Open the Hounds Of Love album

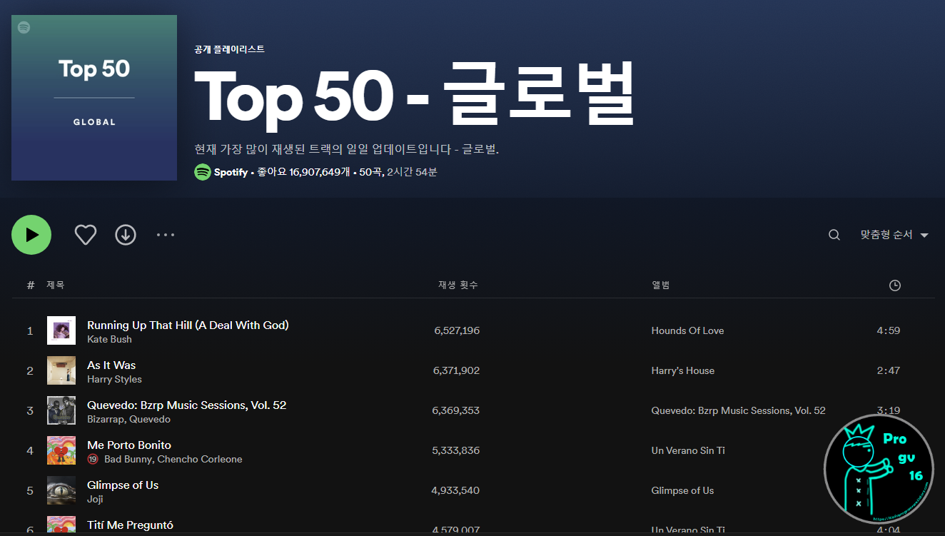(x=687, y=330)
